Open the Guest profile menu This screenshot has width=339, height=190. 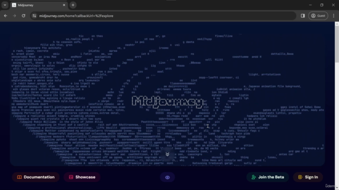(x=318, y=16)
